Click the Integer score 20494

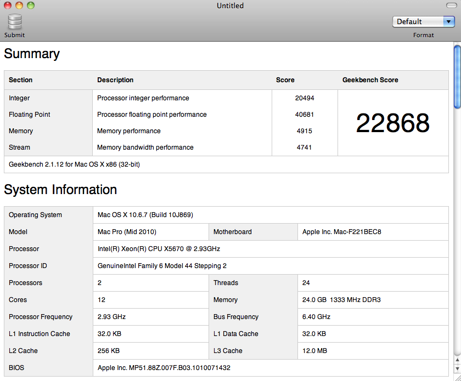point(305,98)
